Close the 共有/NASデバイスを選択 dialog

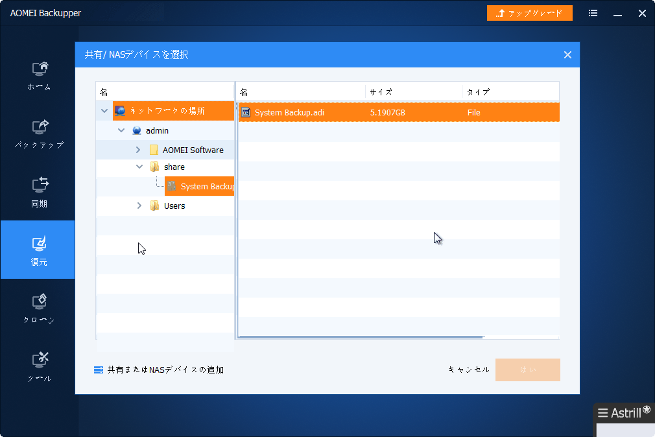click(567, 54)
